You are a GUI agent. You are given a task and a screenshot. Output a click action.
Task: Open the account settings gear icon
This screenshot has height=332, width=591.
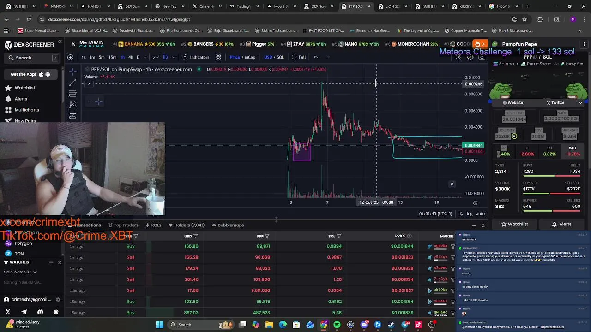(58, 300)
